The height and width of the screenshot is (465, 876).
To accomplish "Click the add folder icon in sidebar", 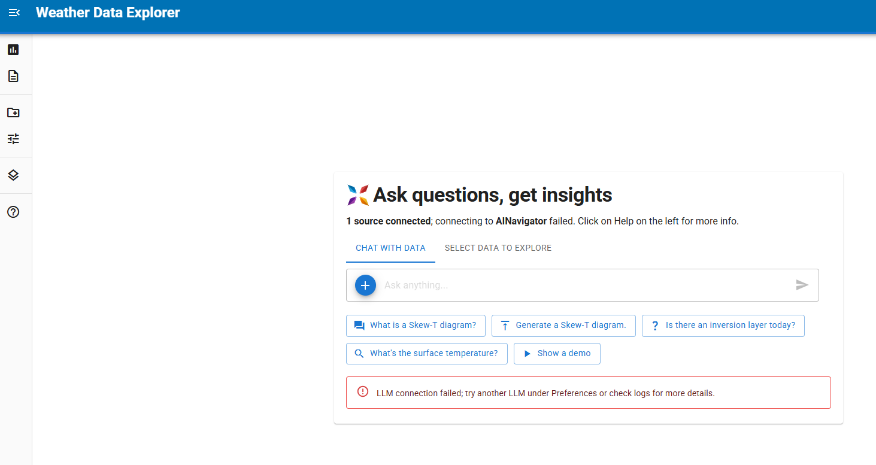I will [13, 113].
